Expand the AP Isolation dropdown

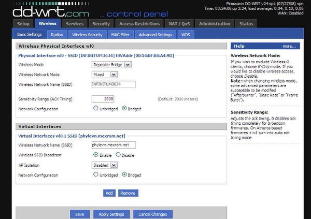click(105, 165)
